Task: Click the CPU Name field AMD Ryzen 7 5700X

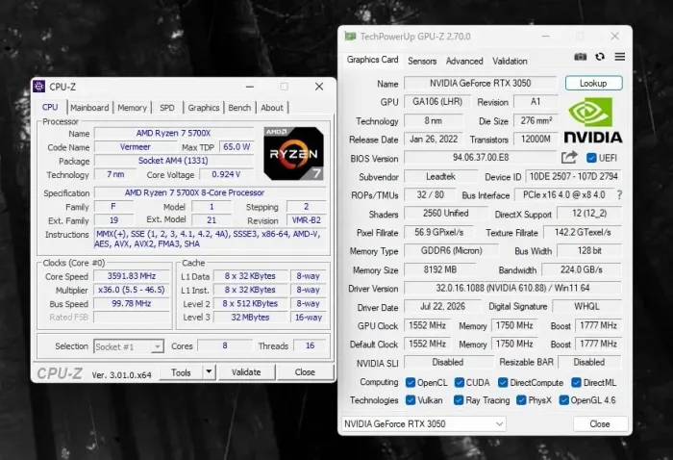Action: pos(174,133)
